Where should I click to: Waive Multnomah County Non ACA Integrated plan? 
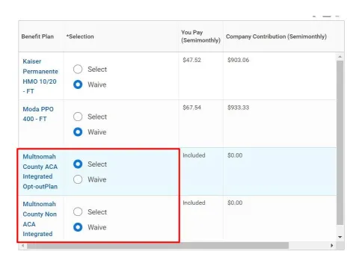pos(78,227)
